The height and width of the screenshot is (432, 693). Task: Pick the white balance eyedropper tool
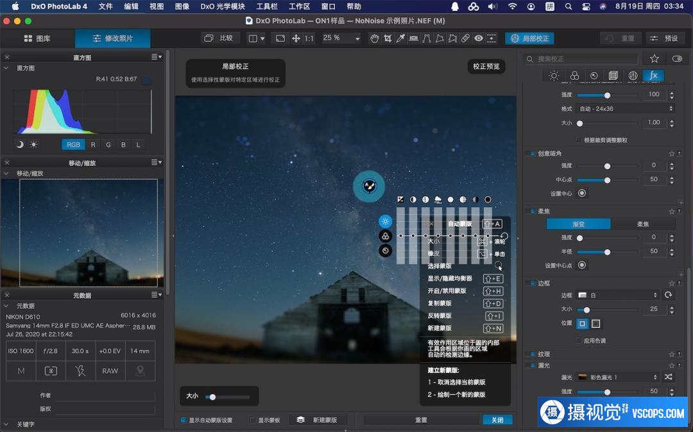coord(400,38)
